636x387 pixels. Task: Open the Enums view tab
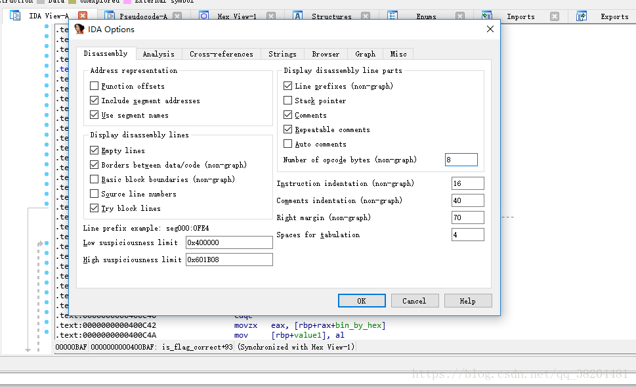pos(426,16)
